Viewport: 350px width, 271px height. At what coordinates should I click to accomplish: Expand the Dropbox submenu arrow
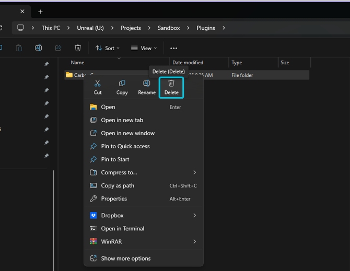[x=195, y=216]
